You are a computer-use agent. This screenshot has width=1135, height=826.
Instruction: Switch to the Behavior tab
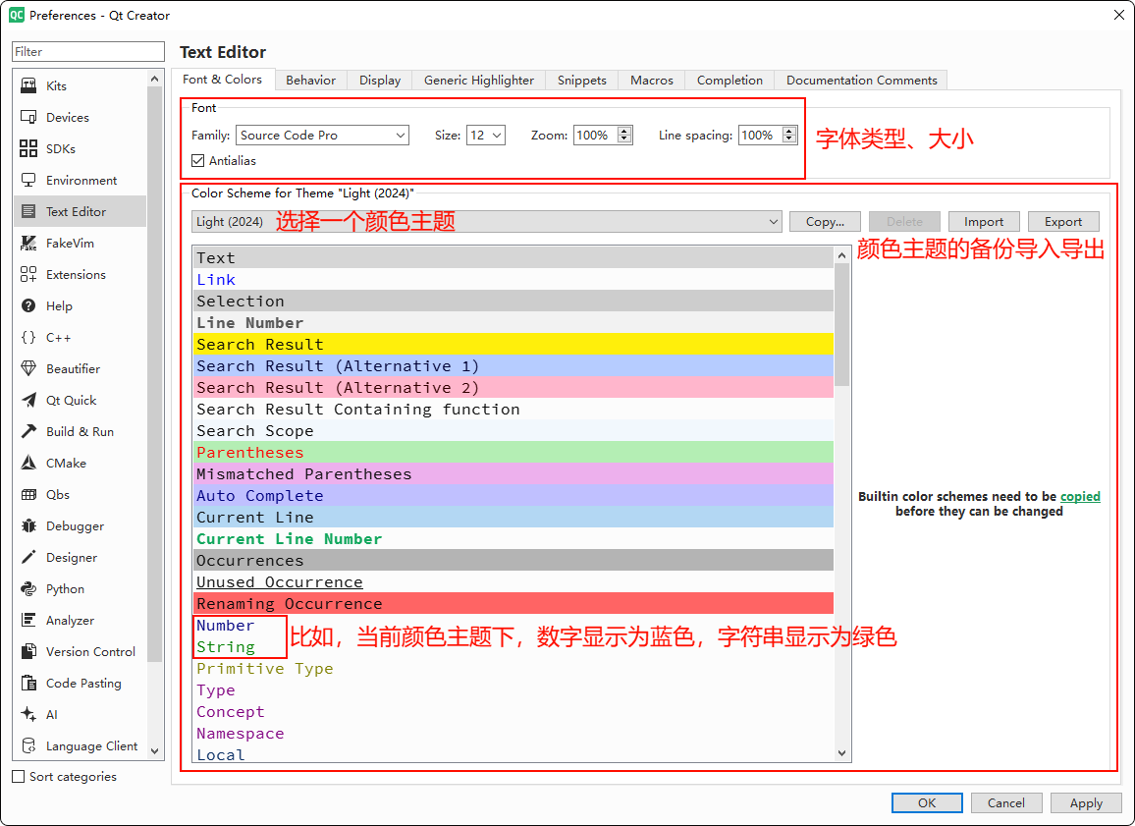[310, 81]
